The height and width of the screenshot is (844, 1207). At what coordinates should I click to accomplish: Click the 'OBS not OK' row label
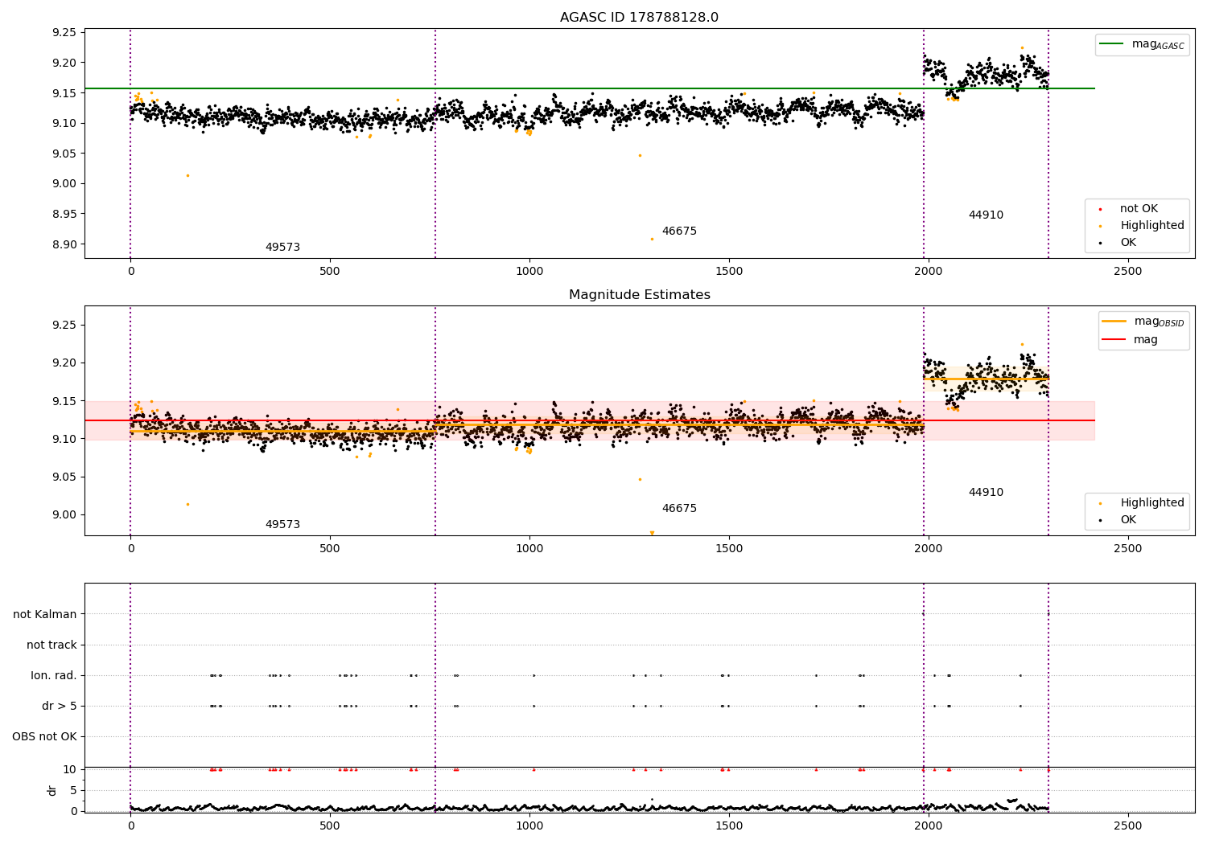click(x=44, y=737)
